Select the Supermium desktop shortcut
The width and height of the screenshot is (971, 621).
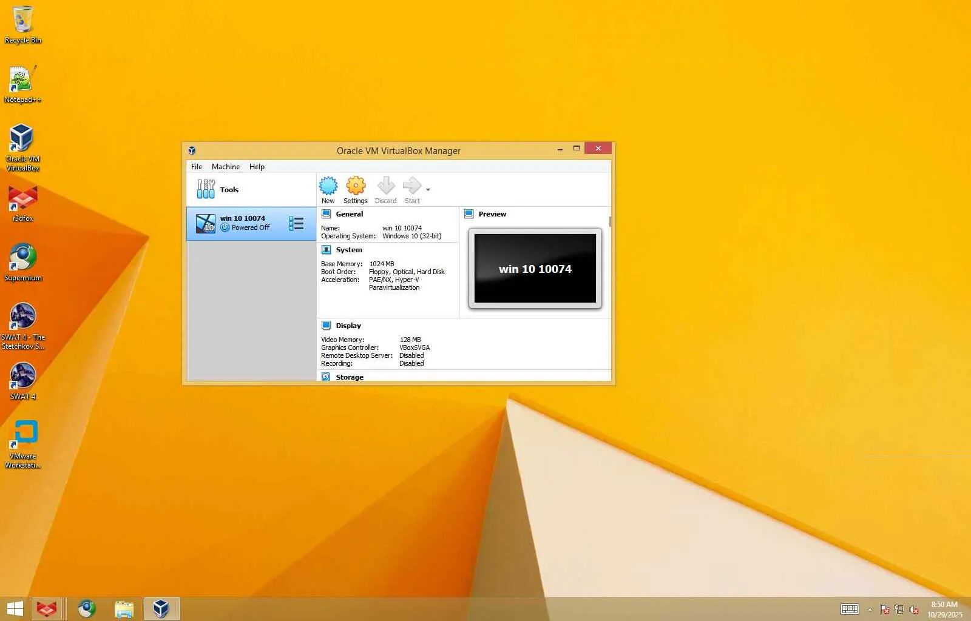(23, 263)
